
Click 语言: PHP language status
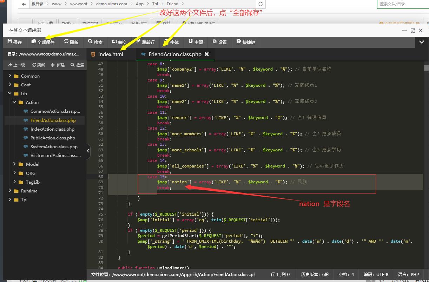pyautogui.click(x=408, y=275)
